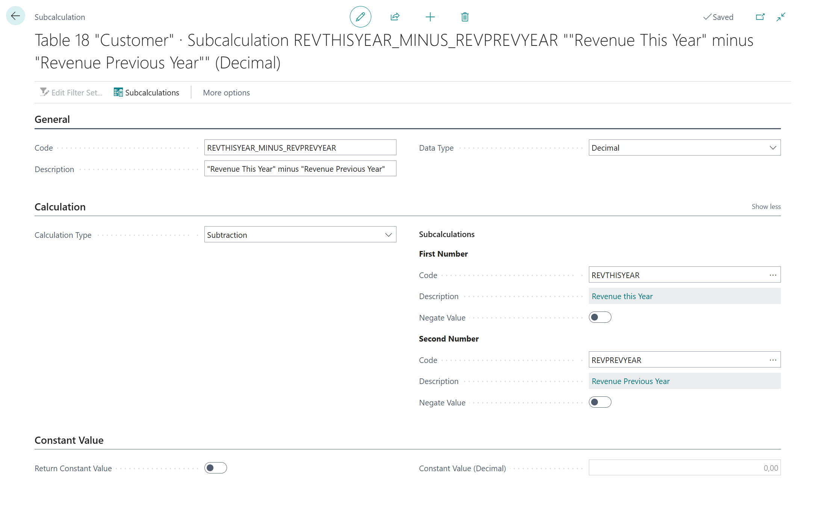Click the share icon
This screenshot has height=505, width=823.
pos(395,17)
